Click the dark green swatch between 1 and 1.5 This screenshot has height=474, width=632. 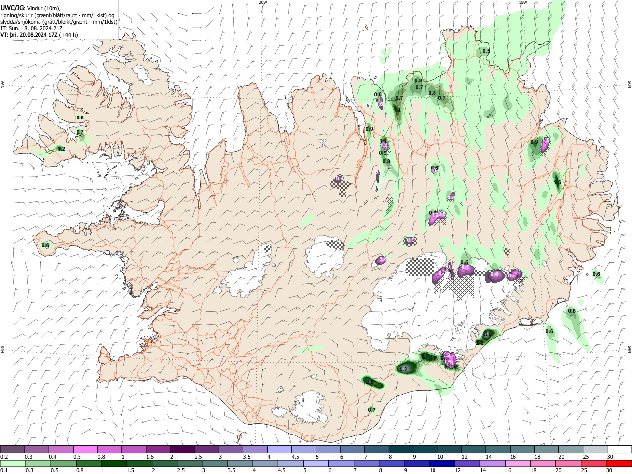click(114, 463)
